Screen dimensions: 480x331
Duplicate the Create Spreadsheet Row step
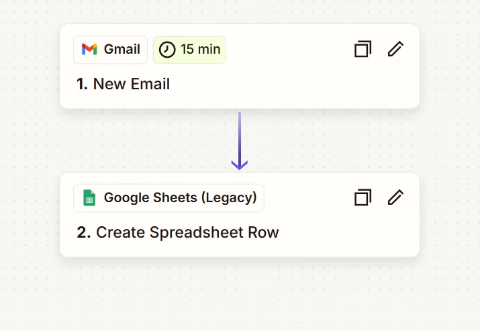363,197
